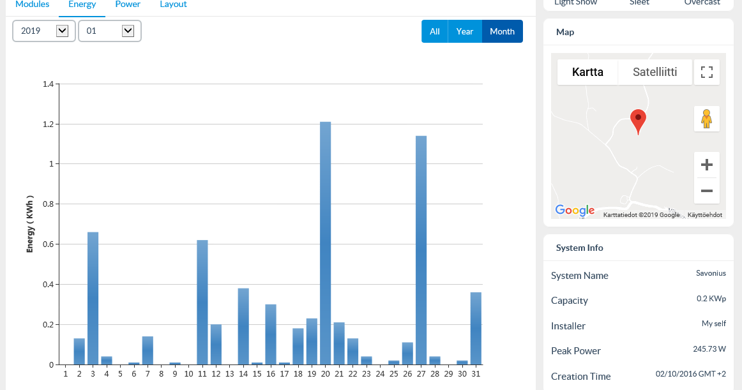The width and height of the screenshot is (742, 390).
Task: Zoom in on the map
Action: 706,165
